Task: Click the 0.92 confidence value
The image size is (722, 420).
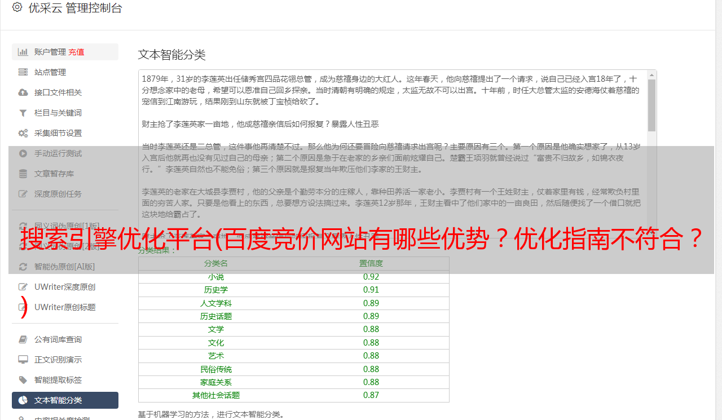Action: 371,277
